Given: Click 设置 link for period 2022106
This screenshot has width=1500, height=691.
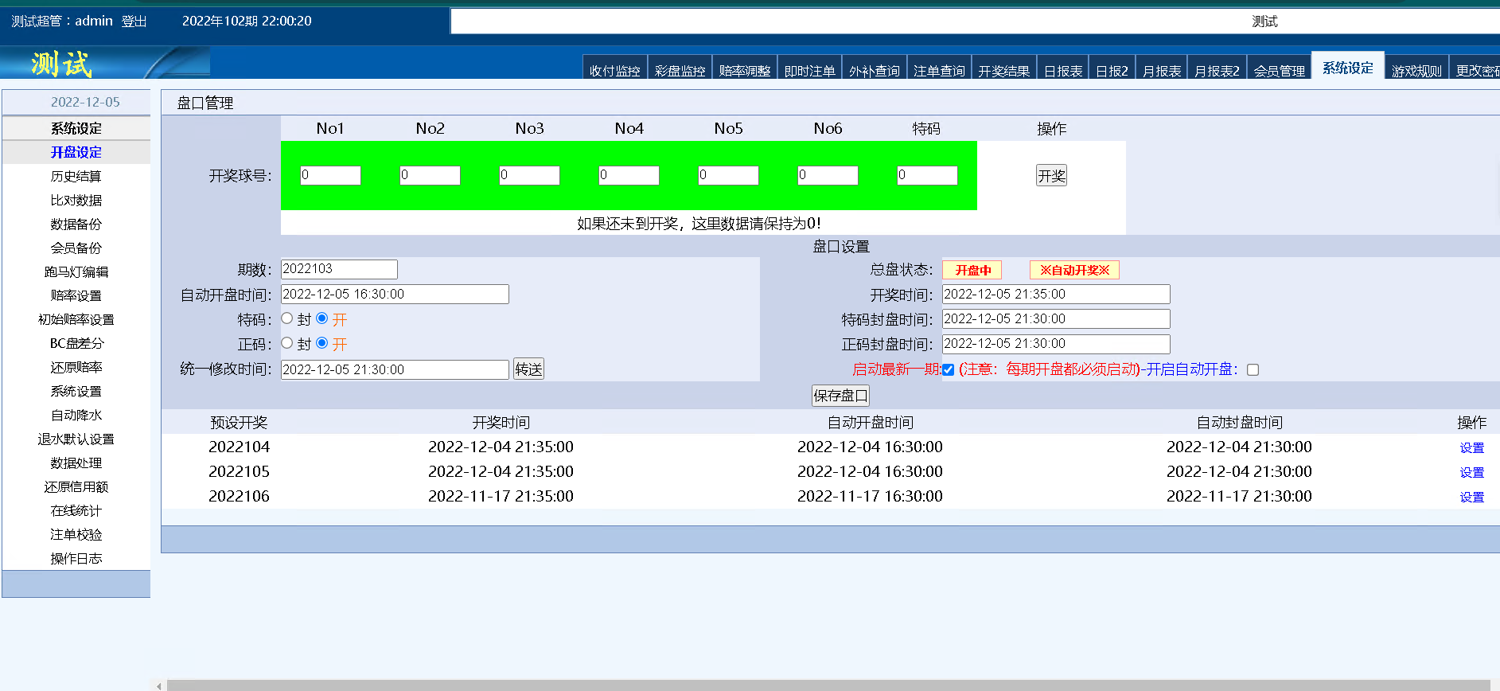Looking at the screenshot, I should pos(1471,497).
